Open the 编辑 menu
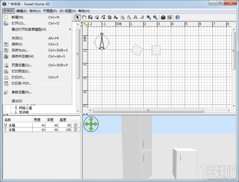 click(x=21, y=11)
